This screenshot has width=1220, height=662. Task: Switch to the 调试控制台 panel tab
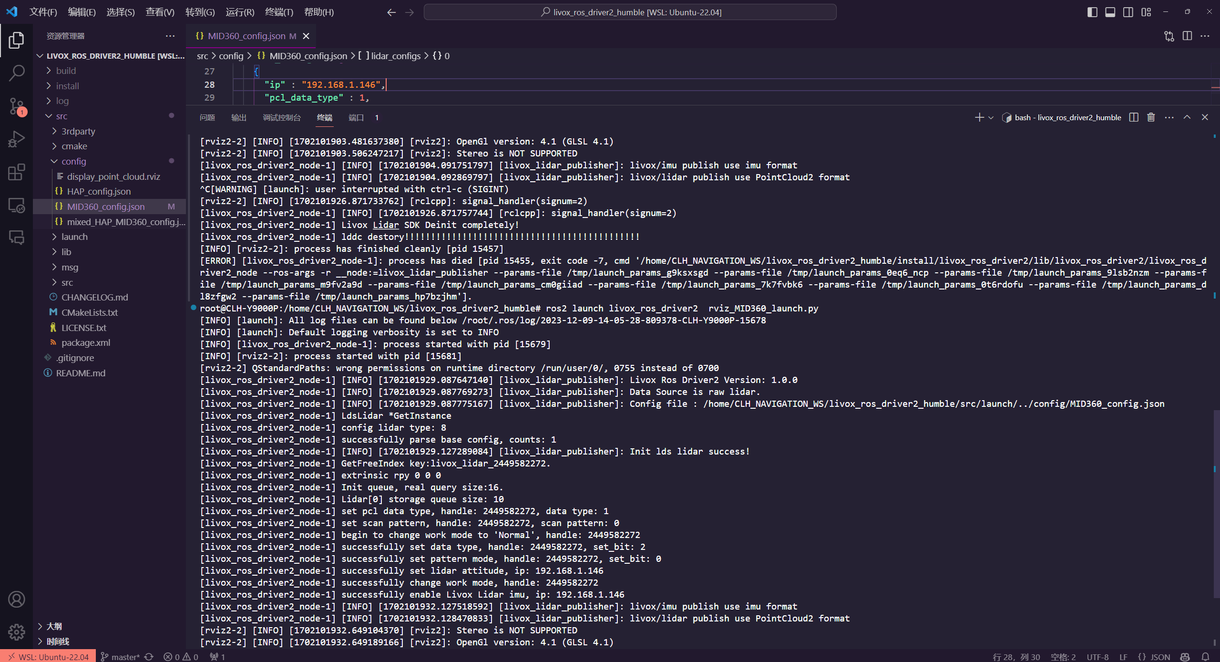(282, 118)
